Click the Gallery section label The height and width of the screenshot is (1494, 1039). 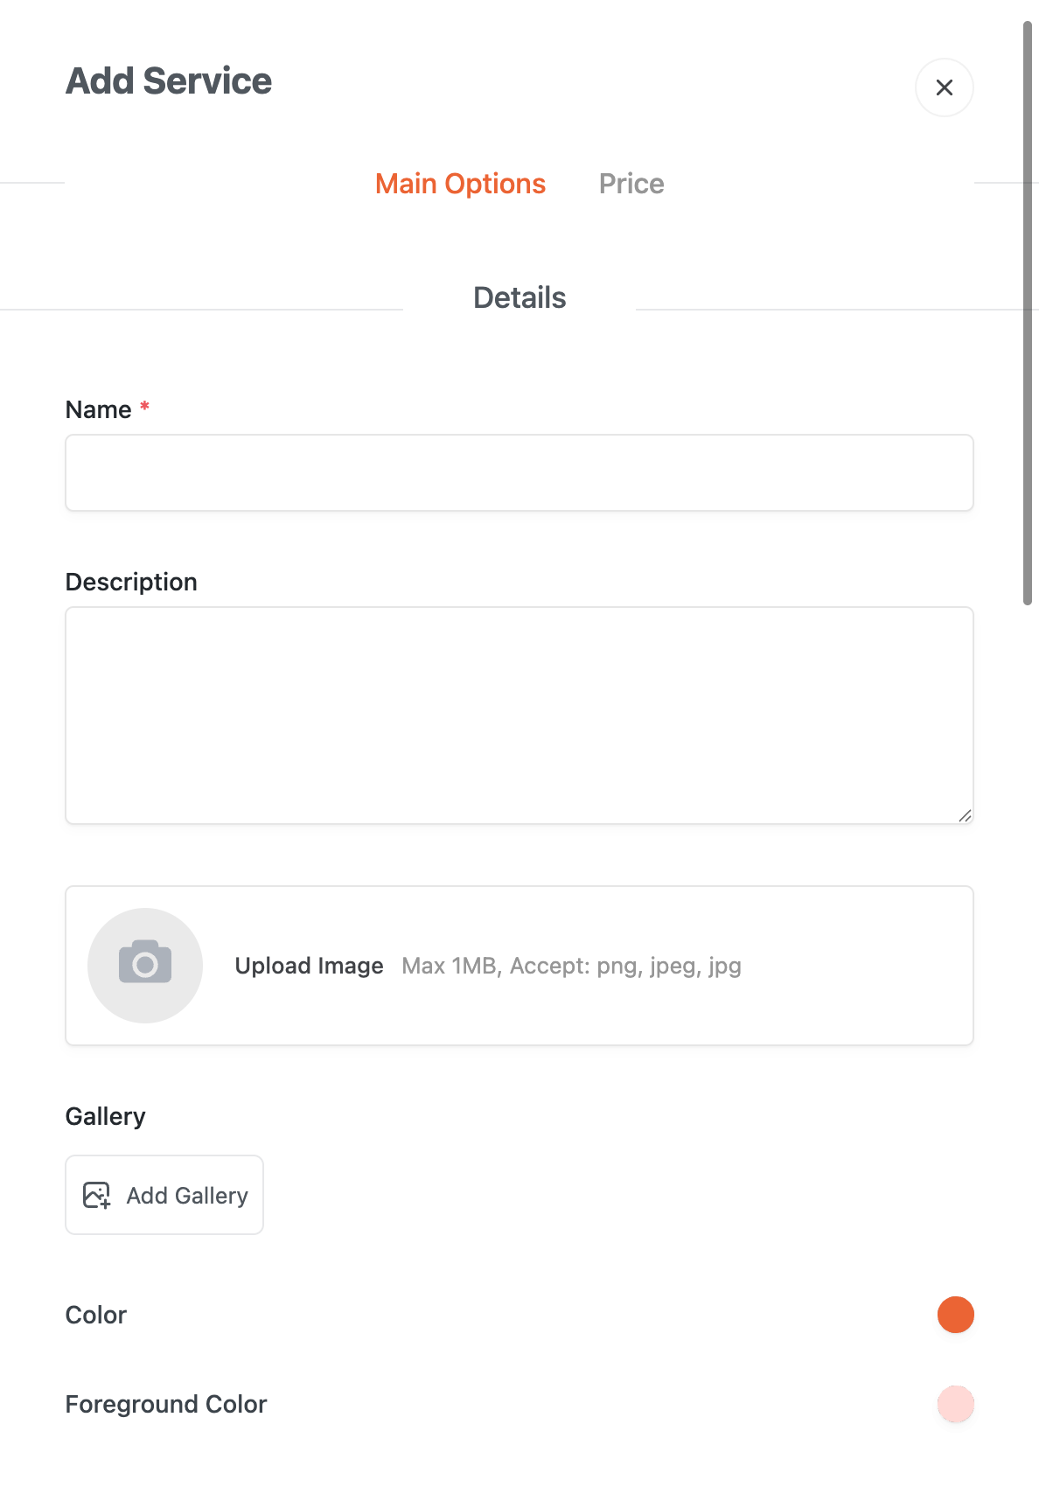(x=106, y=1116)
